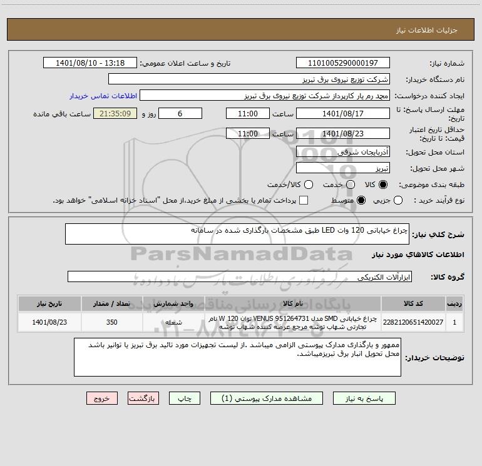Click the تاریخ نیاز column header
Image resolution: width=482 pixels, height=466 pixels.
pyautogui.click(x=49, y=303)
